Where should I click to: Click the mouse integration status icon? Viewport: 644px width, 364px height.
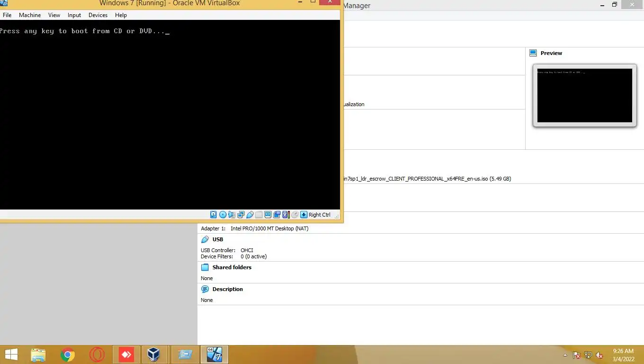[295, 215]
